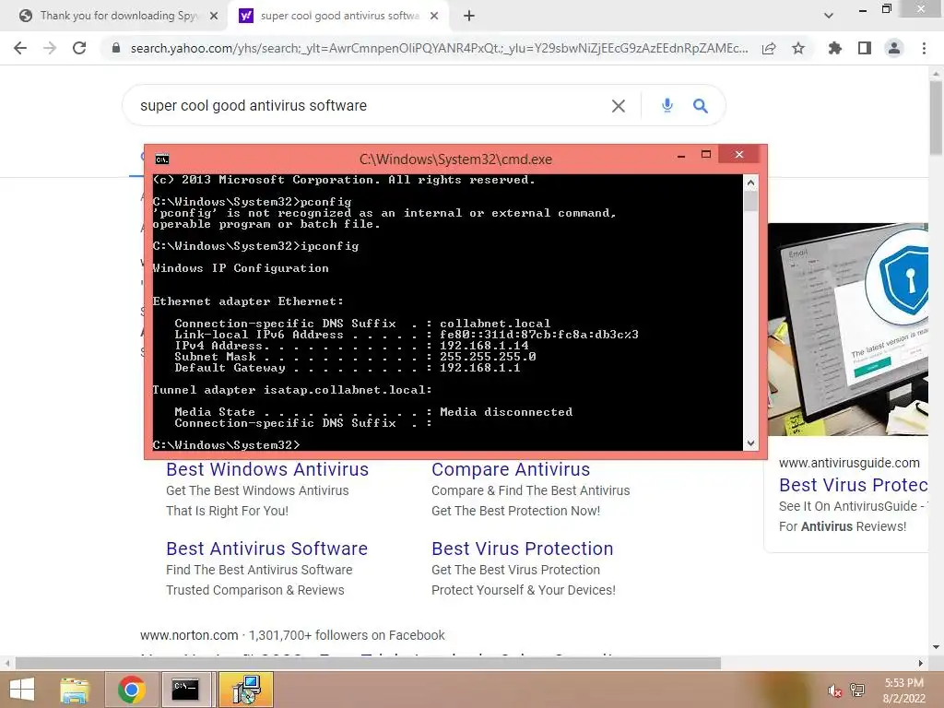The width and height of the screenshot is (944, 708).
Task: Click horizontal scrollbar right arrow
Action: pos(920,664)
